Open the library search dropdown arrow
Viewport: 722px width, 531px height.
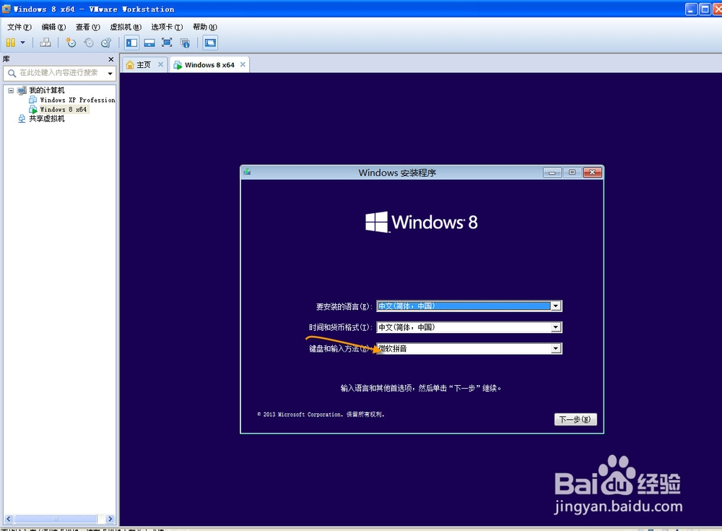[x=110, y=73]
